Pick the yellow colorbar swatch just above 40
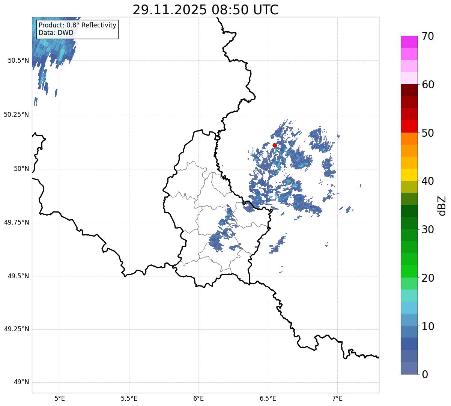Screen dimensions: 451x406 409,175
